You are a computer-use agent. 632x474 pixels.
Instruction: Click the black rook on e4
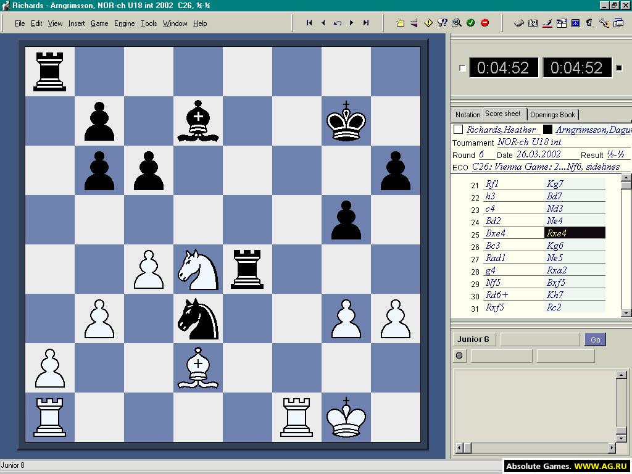[247, 269]
